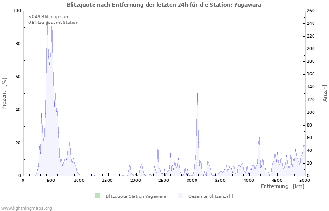Click the green Blitzquote Station Yugawara legend swatch
Screen dimensions: 329x211
tap(97, 196)
